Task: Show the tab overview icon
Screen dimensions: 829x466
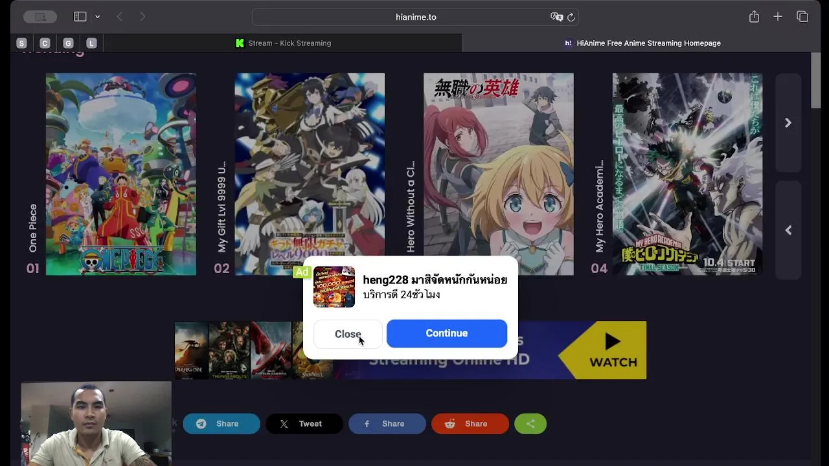Action: tap(802, 17)
